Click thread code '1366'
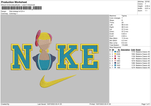The width and height of the screenshot is (151, 106). 133,63
